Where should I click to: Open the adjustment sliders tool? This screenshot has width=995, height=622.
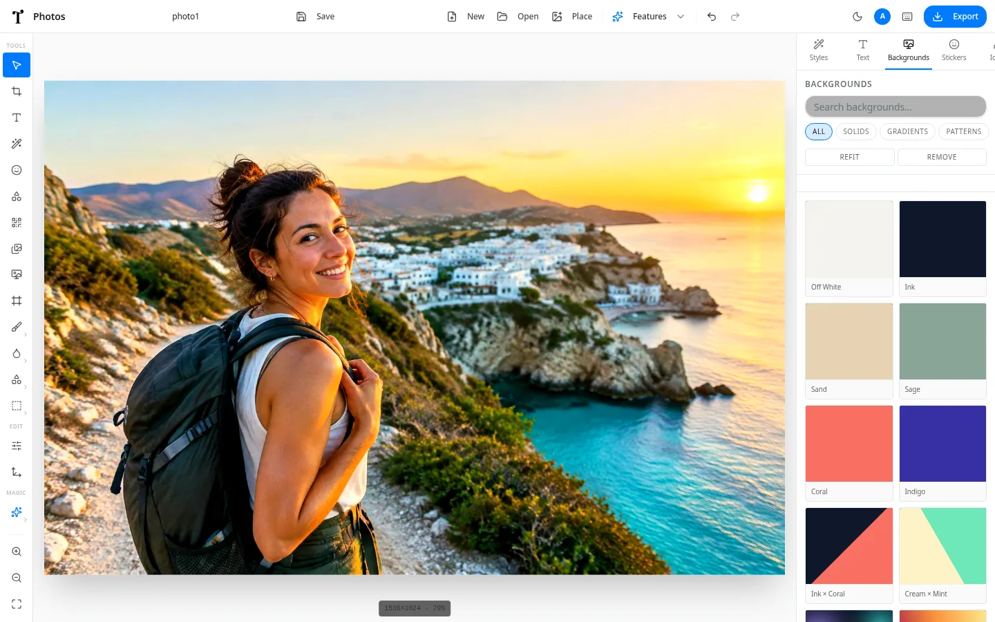(17, 446)
